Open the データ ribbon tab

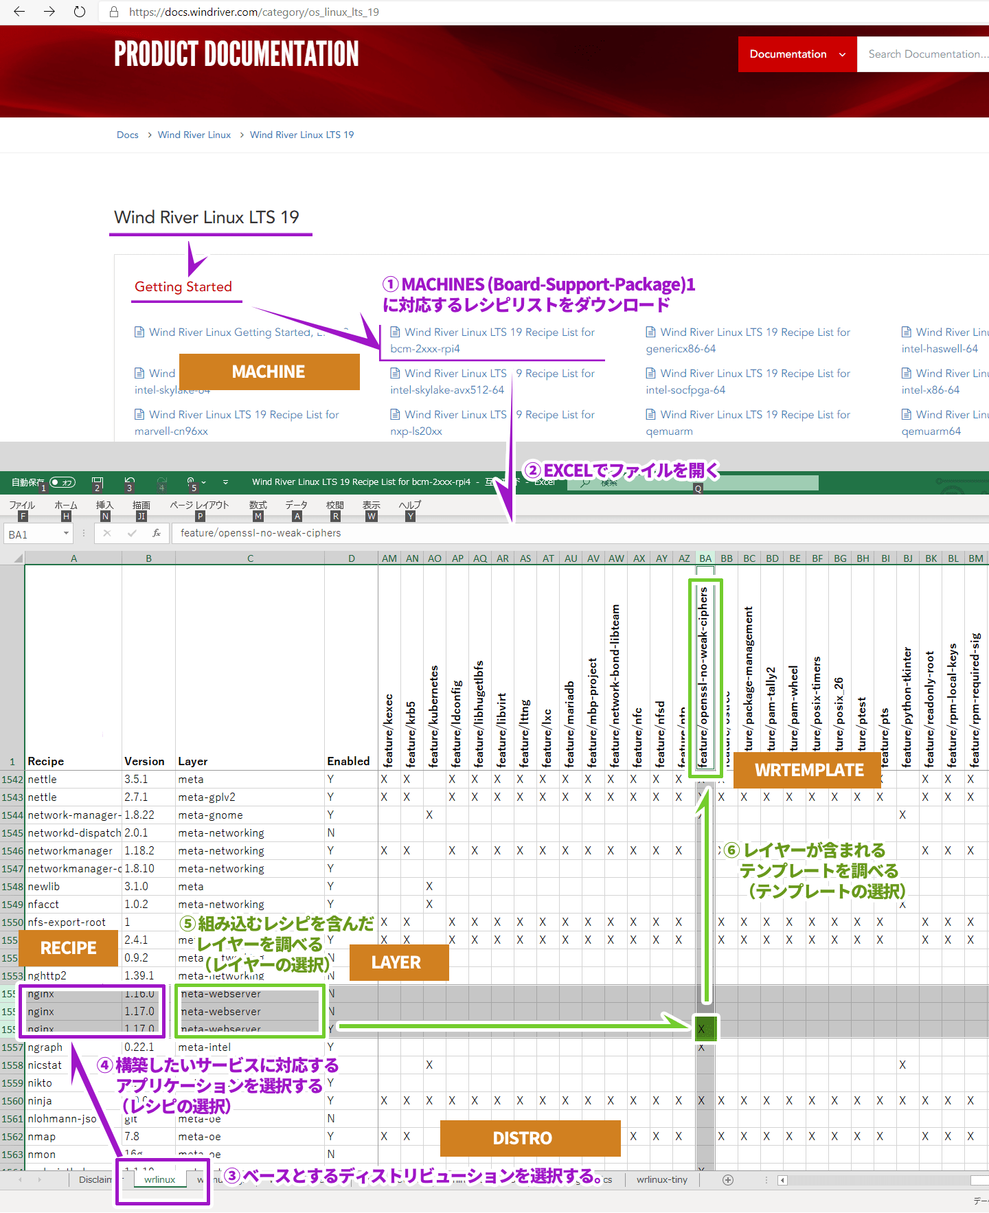click(297, 505)
